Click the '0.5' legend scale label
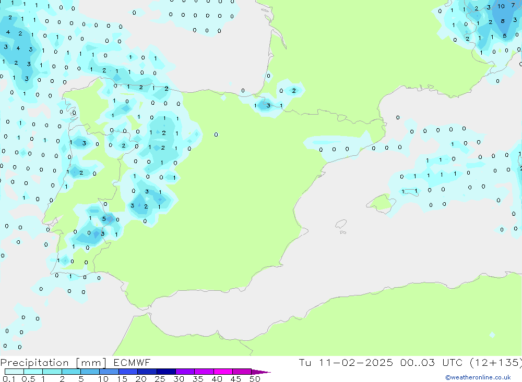This screenshot has height=382, width=522. click(28, 379)
